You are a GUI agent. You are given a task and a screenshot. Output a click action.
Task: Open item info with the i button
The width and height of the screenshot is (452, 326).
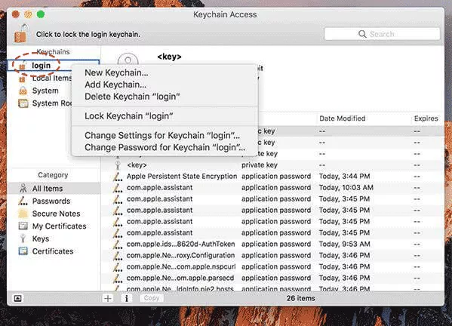point(126,298)
